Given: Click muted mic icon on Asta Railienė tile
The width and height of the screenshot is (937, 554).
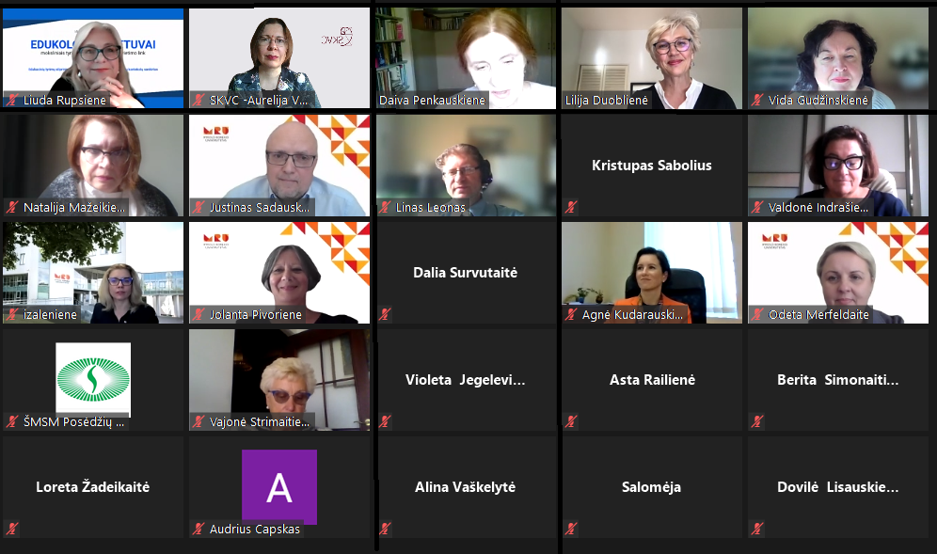Looking at the screenshot, I should [571, 421].
